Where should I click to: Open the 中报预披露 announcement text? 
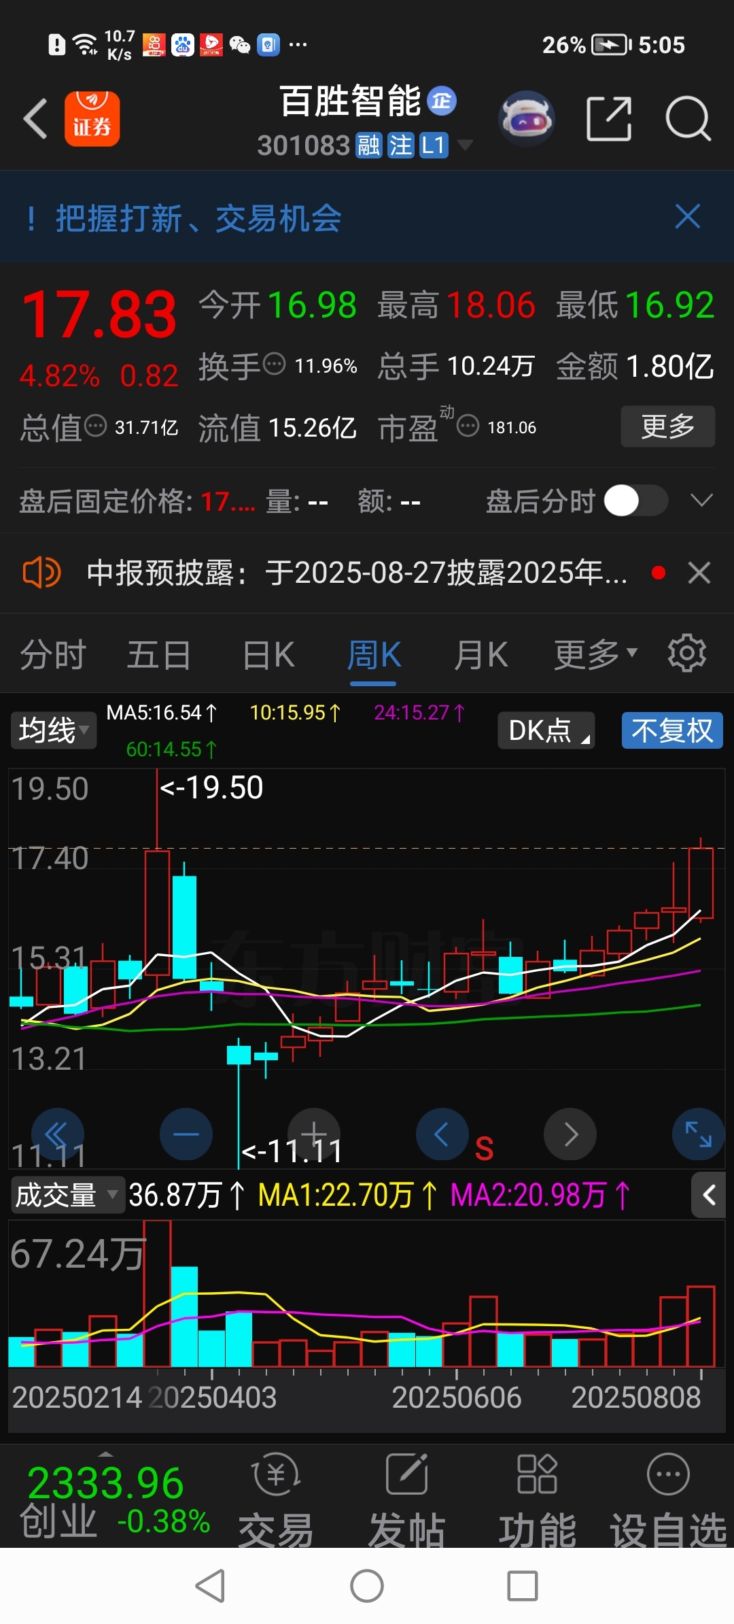click(x=357, y=573)
